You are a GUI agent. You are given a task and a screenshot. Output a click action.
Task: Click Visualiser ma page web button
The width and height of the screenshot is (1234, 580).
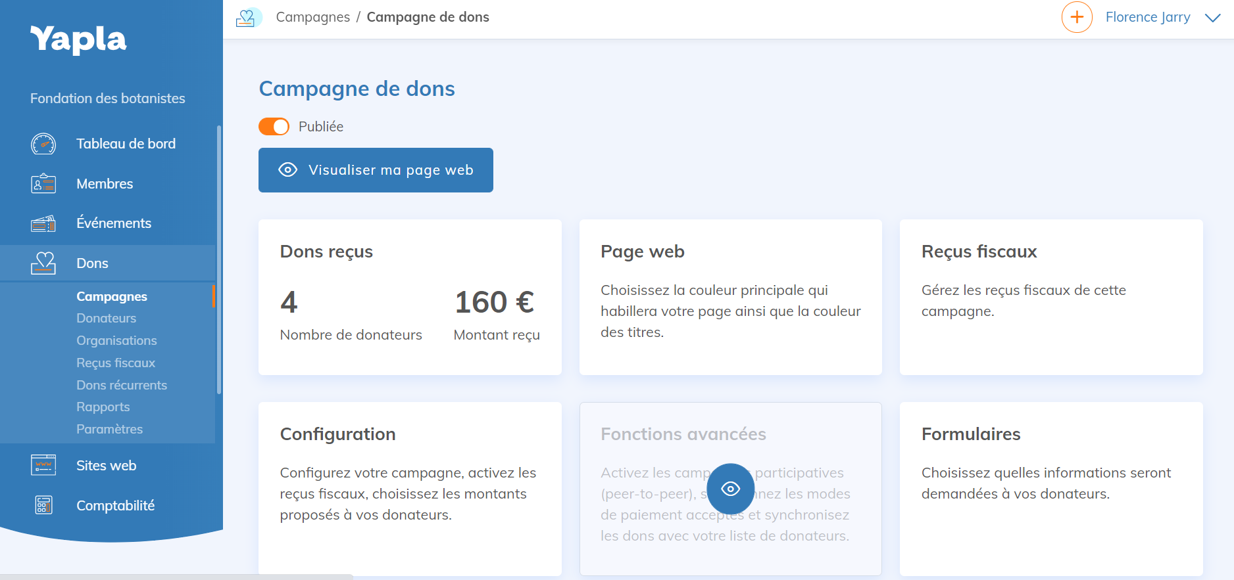376,170
